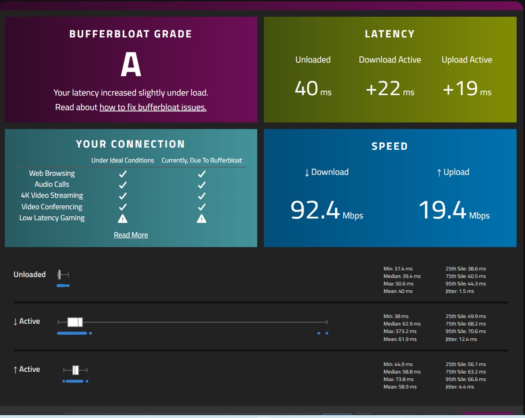This screenshot has height=418, width=525.
Task: Click the download Active latency box plot
Action: (192, 322)
